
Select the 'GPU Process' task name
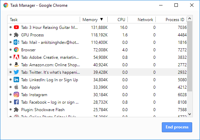[32, 35]
